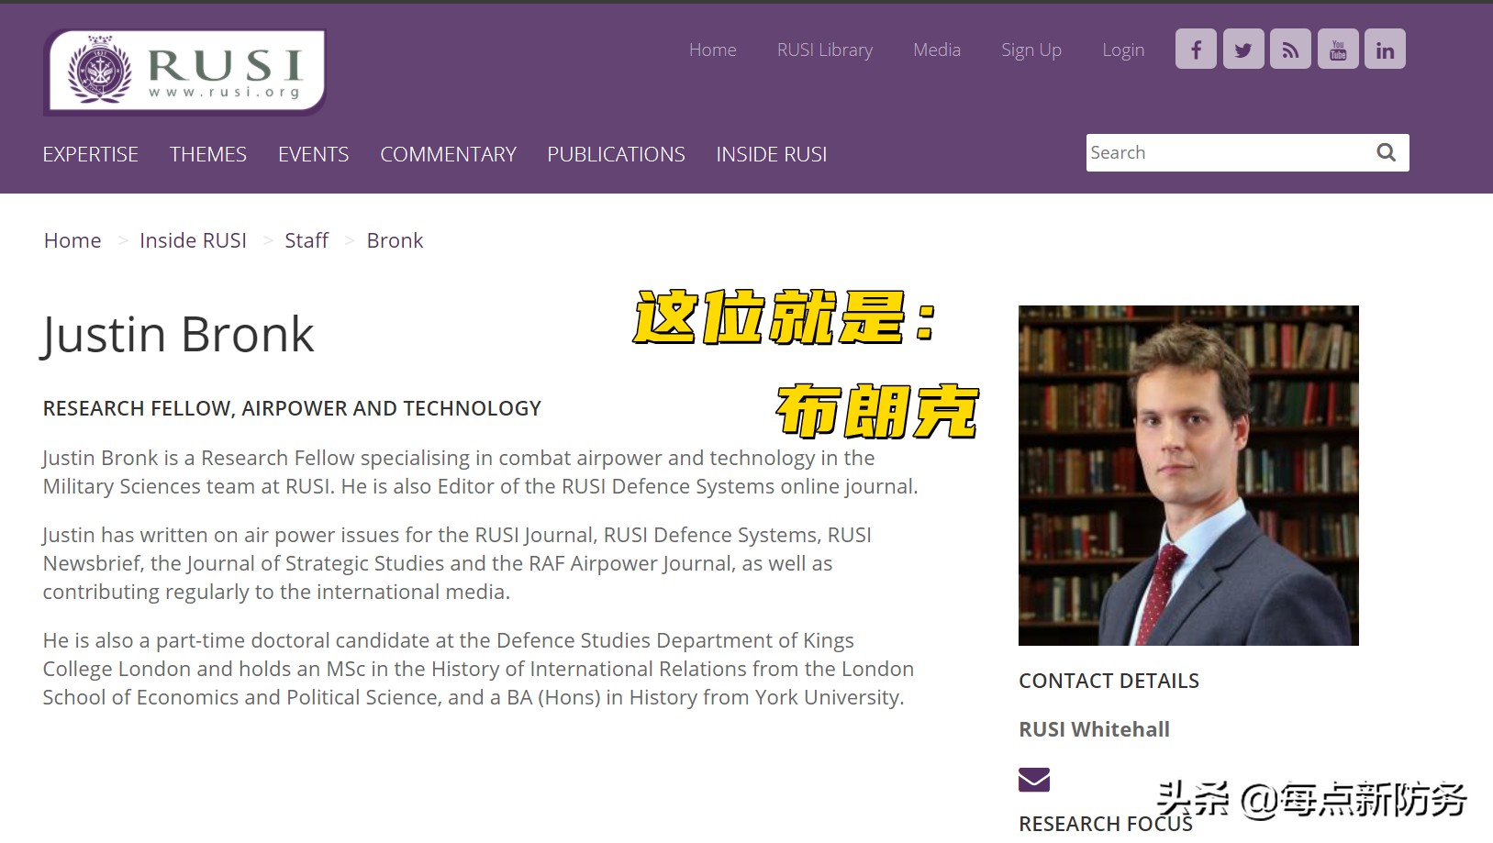This screenshot has height=843, width=1493.
Task: Click the RUSI Whitehall text
Action: [x=1094, y=729]
